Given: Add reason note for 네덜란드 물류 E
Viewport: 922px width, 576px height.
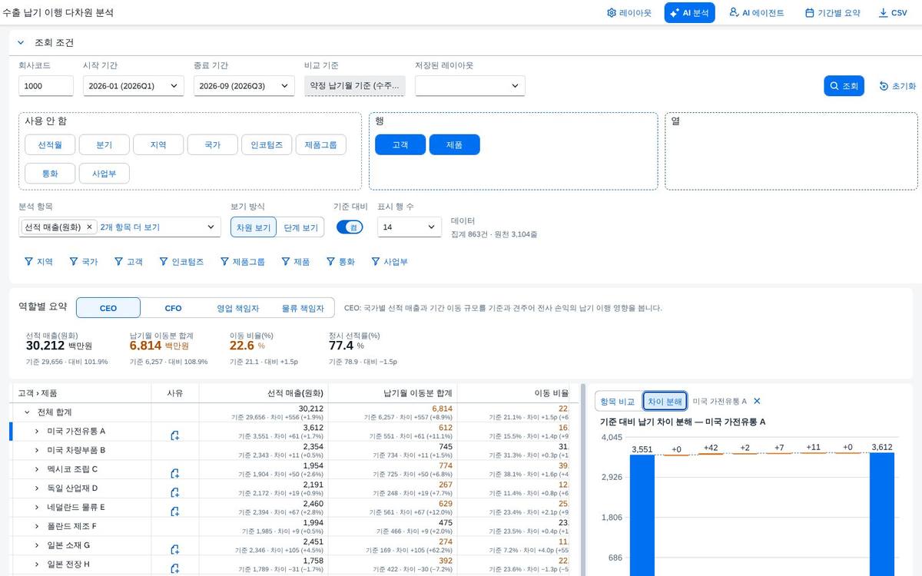Looking at the screenshot, I should pyautogui.click(x=175, y=511).
